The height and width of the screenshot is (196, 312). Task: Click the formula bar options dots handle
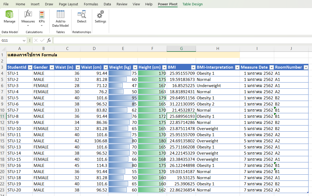[x=30, y=40]
